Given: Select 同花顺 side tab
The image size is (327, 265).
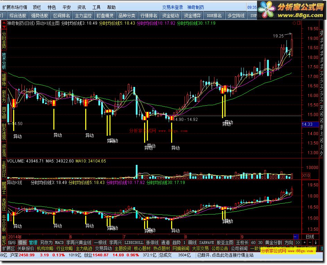Looking at the screenshot, I should pos(4,113).
